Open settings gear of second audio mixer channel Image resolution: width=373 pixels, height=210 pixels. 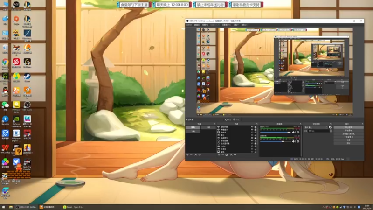pyautogui.click(x=298, y=141)
